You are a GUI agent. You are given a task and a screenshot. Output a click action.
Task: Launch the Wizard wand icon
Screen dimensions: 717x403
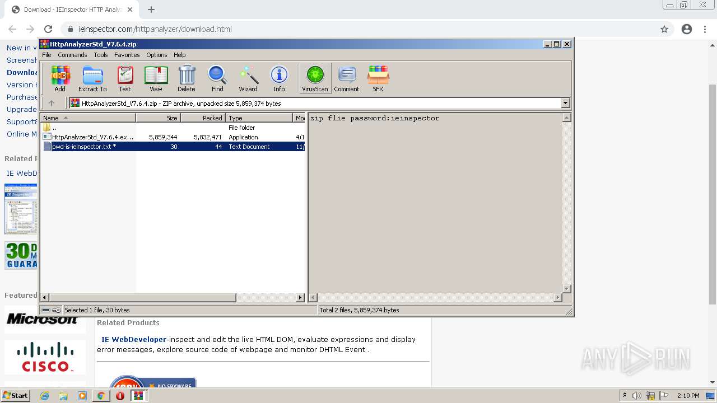coord(248,78)
